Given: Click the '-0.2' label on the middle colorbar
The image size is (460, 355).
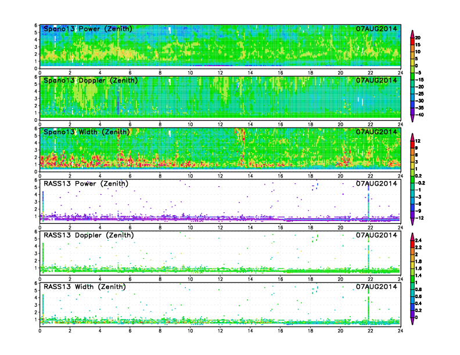Looking at the screenshot, I should (420, 183).
